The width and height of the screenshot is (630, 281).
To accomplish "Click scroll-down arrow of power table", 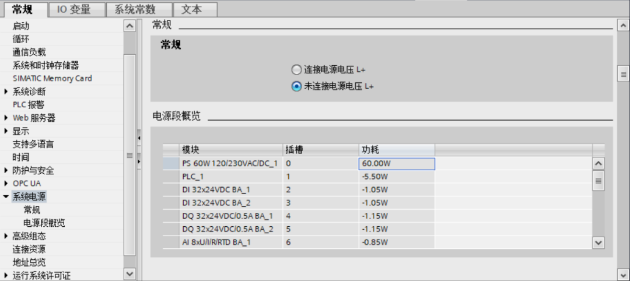I will coord(598,243).
